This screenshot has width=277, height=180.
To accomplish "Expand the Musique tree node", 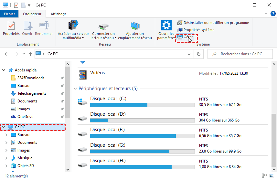I will tap(6, 158).
